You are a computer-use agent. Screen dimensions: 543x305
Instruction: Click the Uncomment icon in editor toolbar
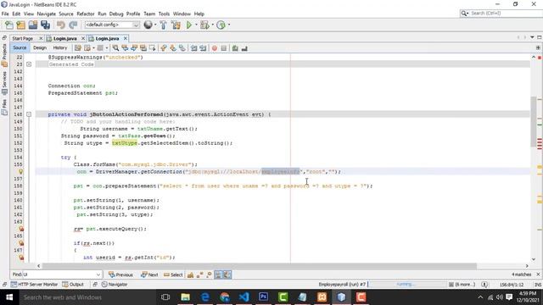pos(244,48)
